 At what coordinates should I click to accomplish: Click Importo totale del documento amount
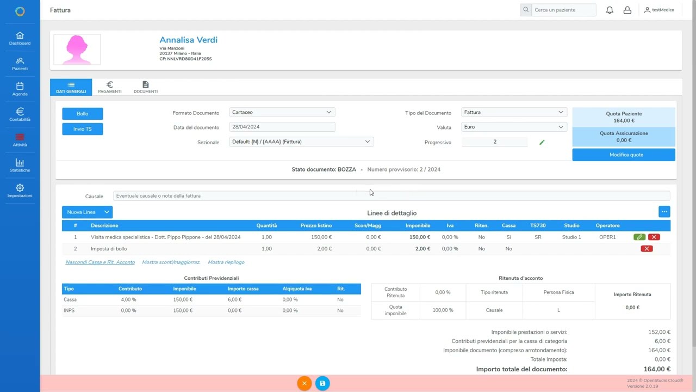pyautogui.click(x=657, y=369)
